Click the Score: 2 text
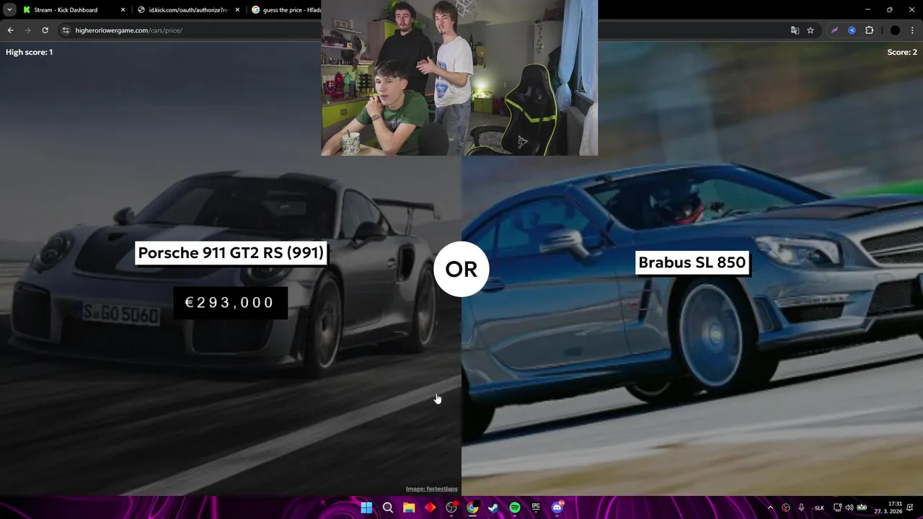Image resolution: width=923 pixels, height=519 pixels. 902,52
